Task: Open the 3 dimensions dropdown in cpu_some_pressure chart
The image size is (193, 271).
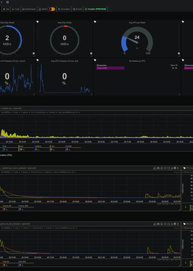Action: (x=37, y=172)
